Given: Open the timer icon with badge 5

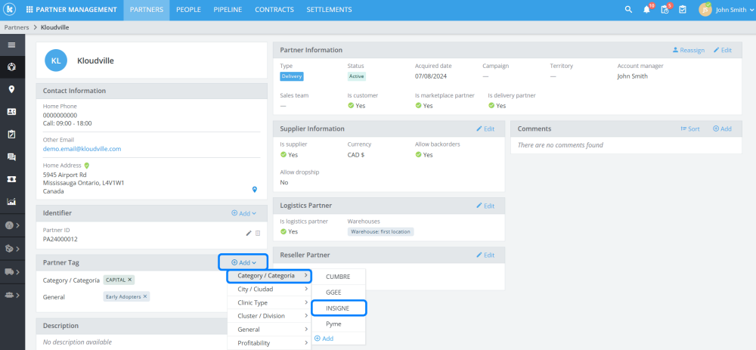Looking at the screenshot, I should click(x=665, y=10).
